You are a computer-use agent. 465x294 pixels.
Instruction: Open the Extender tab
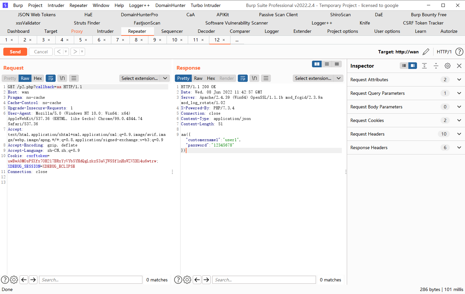point(302,31)
